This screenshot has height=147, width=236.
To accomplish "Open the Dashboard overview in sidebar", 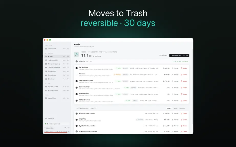I will tap(57, 49).
